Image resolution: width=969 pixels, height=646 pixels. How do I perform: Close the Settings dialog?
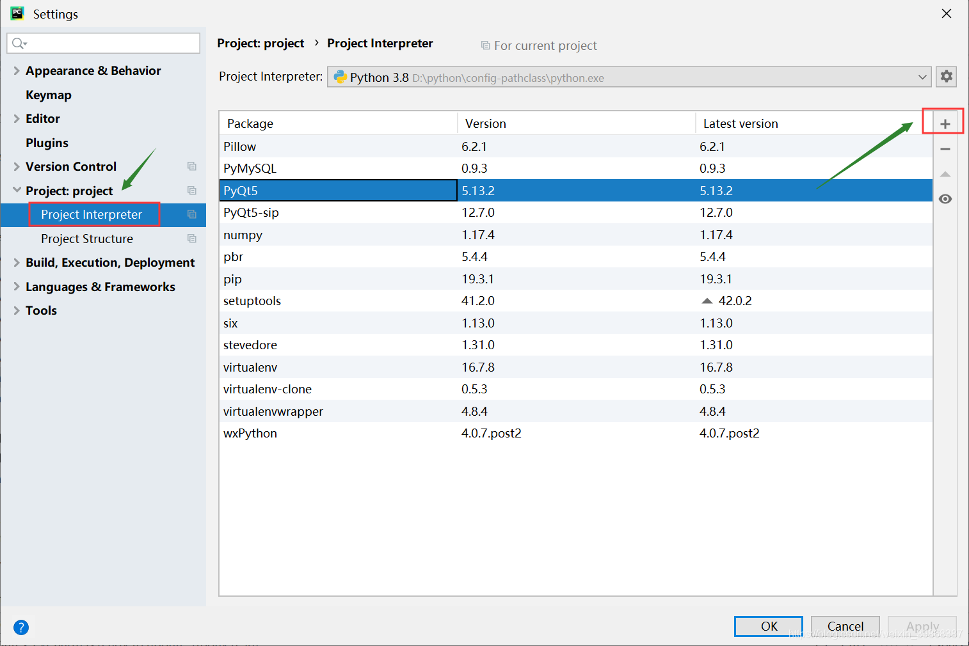pos(947,13)
